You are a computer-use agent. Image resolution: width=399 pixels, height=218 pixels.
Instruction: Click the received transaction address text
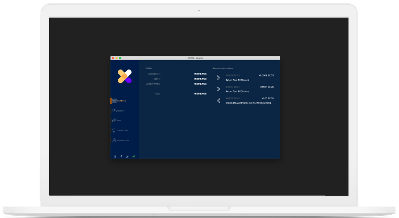click(x=248, y=103)
